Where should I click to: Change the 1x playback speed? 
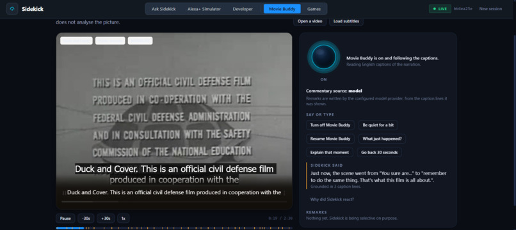[124, 218]
